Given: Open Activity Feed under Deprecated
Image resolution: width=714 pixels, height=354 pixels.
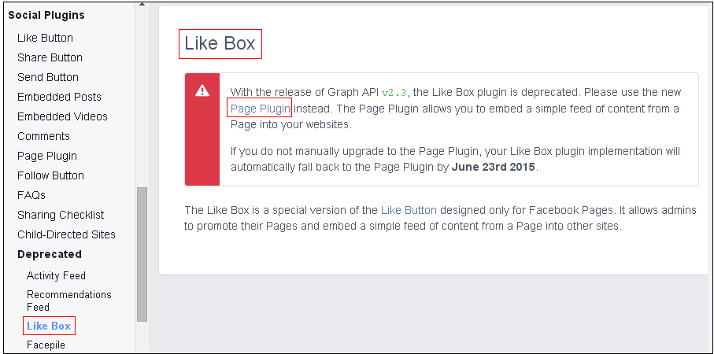Looking at the screenshot, I should coord(56,276).
